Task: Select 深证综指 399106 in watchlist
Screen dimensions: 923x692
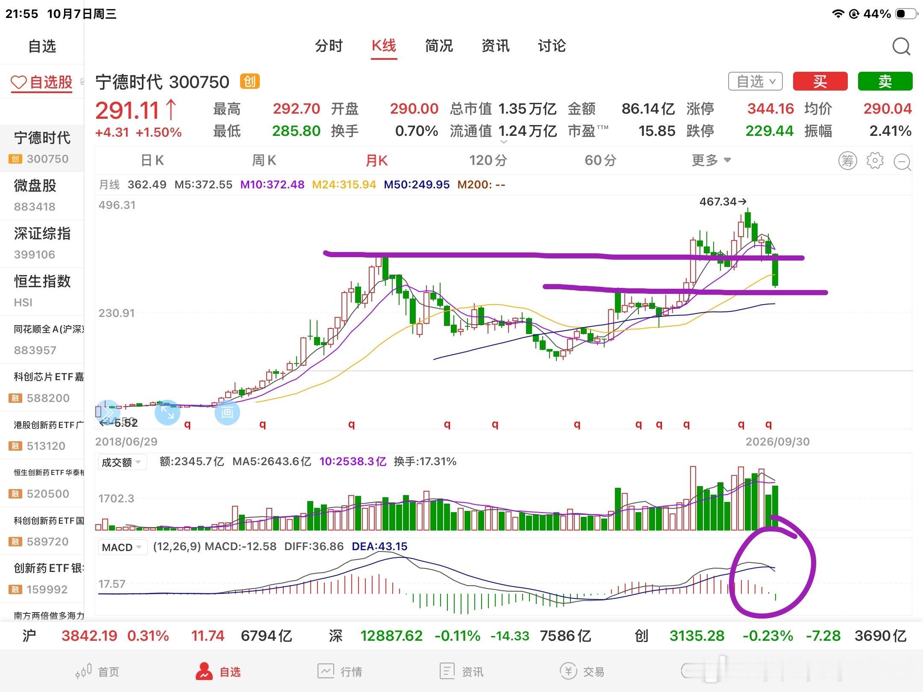Action: click(42, 243)
